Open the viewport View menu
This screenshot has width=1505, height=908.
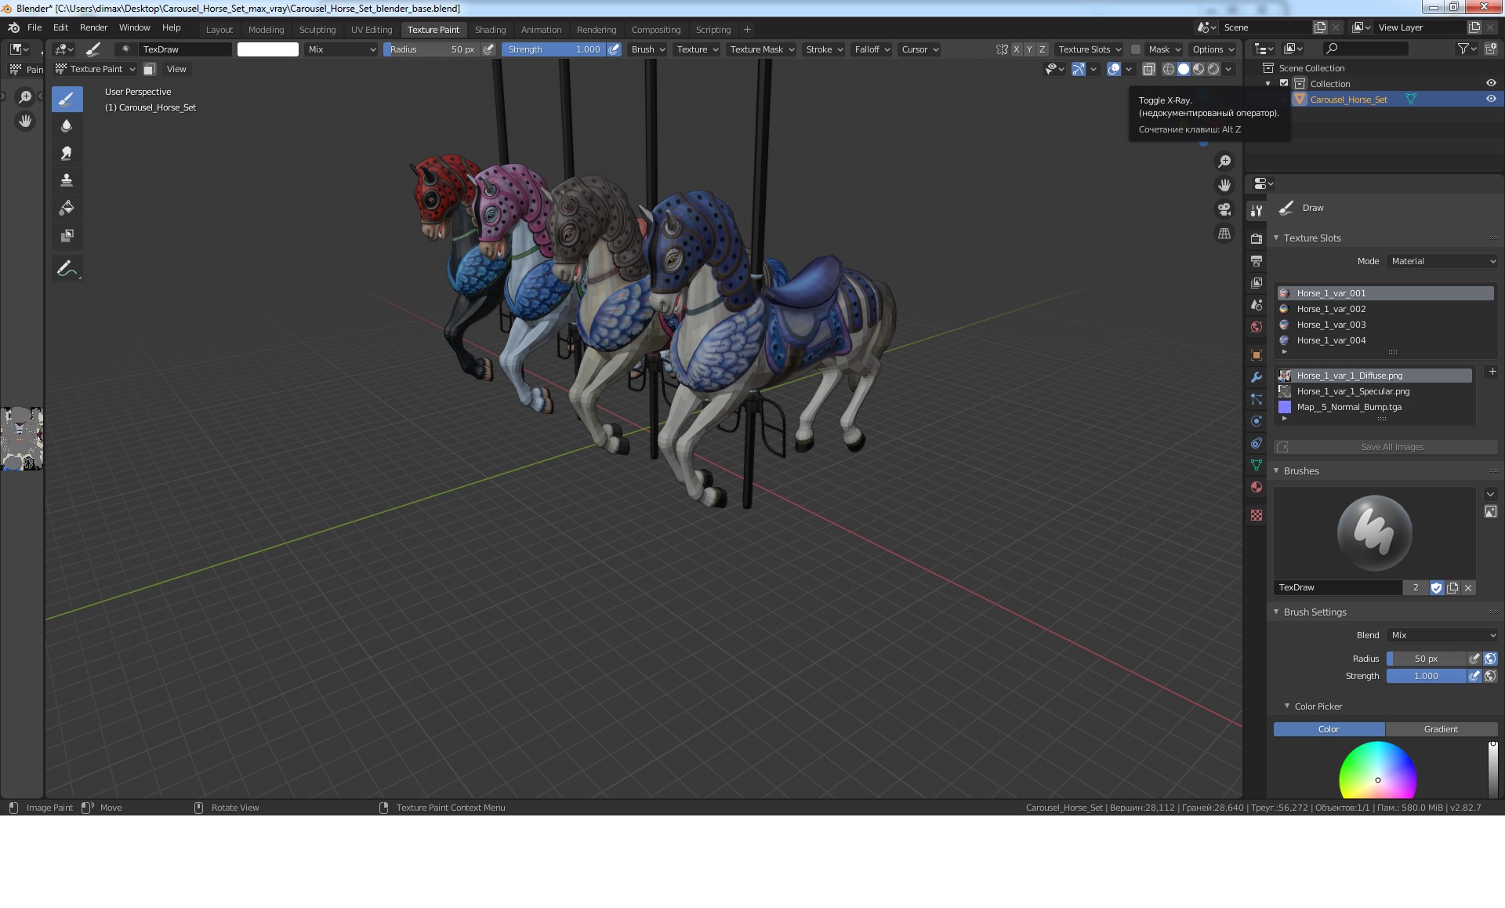click(176, 69)
